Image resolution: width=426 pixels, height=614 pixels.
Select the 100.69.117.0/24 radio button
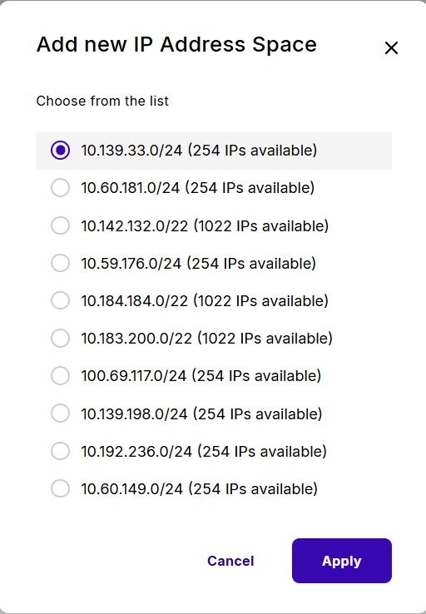pyautogui.click(x=60, y=376)
